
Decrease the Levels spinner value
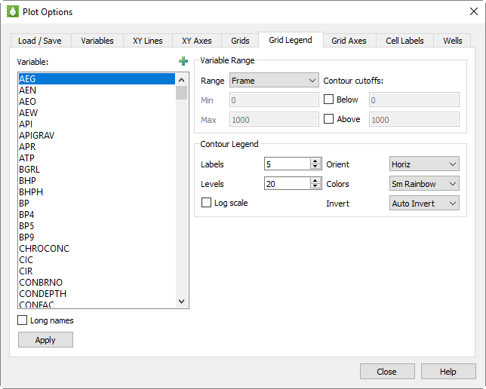point(315,186)
